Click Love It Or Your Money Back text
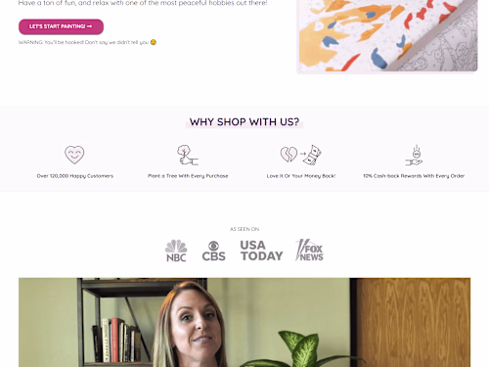This screenshot has height=367, width=489. (x=301, y=176)
